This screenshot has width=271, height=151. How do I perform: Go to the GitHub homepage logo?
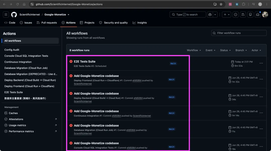coord(14,15)
